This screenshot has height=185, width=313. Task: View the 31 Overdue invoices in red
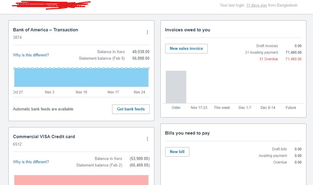click(268, 59)
